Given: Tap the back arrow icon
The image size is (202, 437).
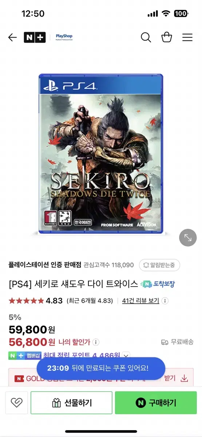Looking at the screenshot, I should [12, 38].
